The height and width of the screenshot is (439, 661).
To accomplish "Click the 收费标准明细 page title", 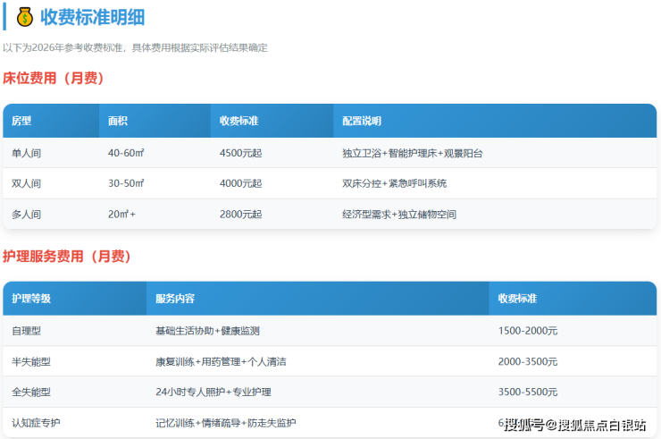I will 93,16.
